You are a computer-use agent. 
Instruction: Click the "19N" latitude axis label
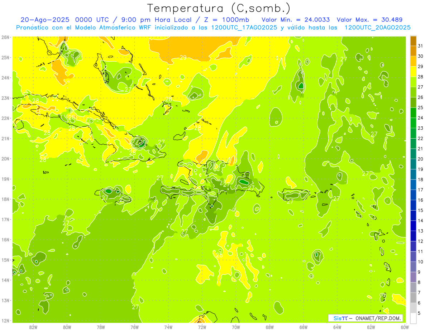click(5, 179)
